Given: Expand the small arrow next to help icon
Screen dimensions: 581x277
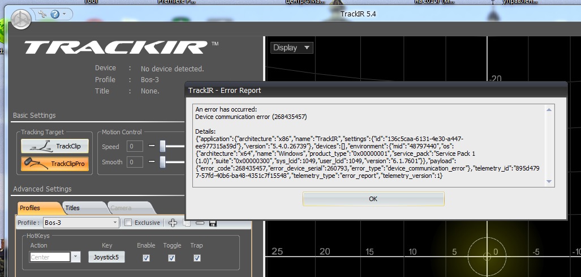Looking at the screenshot, I should 64,14.
